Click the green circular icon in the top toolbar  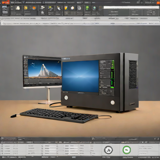tap(87, 8)
